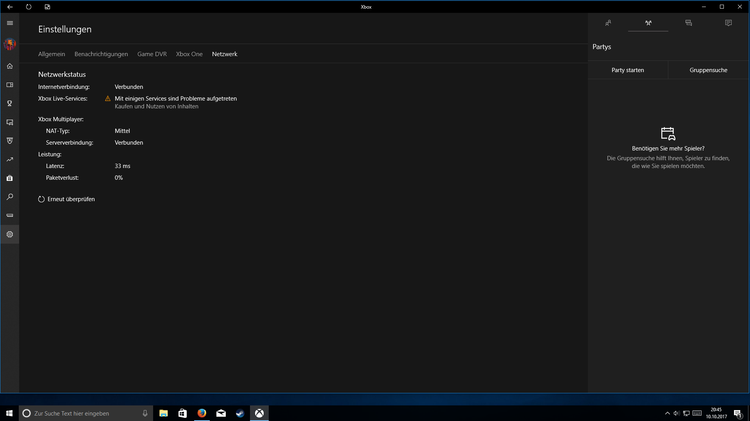Click the Party starten button

(x=628, y=70)
